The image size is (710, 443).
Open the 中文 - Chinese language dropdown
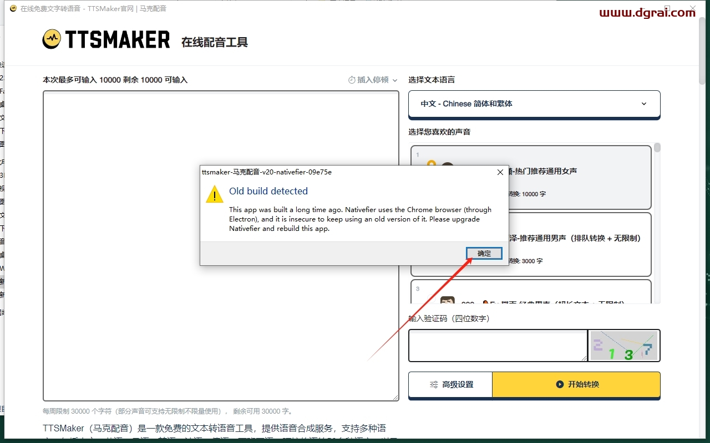coord(534,104)
